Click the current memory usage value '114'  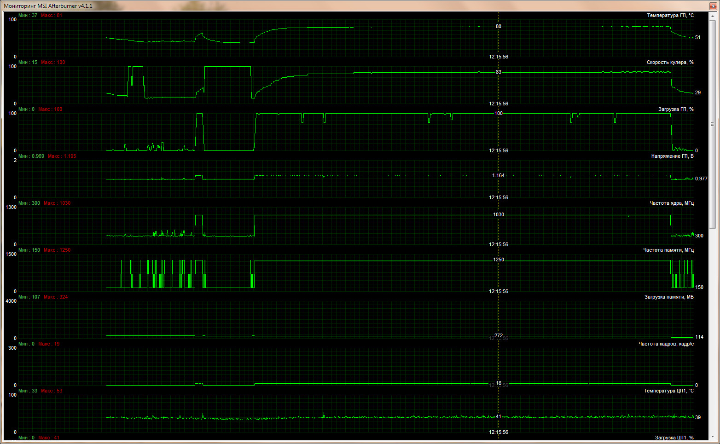(x=699, y=337)
